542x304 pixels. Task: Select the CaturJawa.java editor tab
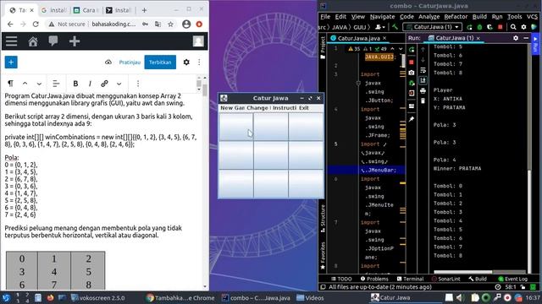coord(358,38)
